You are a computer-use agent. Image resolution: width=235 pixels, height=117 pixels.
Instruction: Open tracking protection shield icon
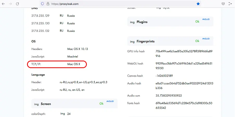(x=42, y=4)
